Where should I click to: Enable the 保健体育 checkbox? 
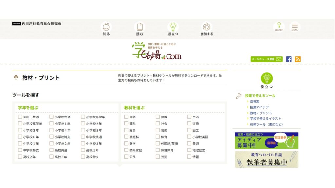click(158, 150)
